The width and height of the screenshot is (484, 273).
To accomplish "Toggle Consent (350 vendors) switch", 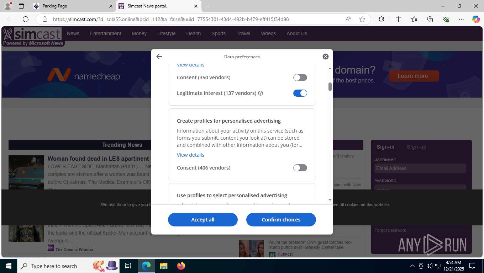I will pyautogui.click(x=300, y=77).
